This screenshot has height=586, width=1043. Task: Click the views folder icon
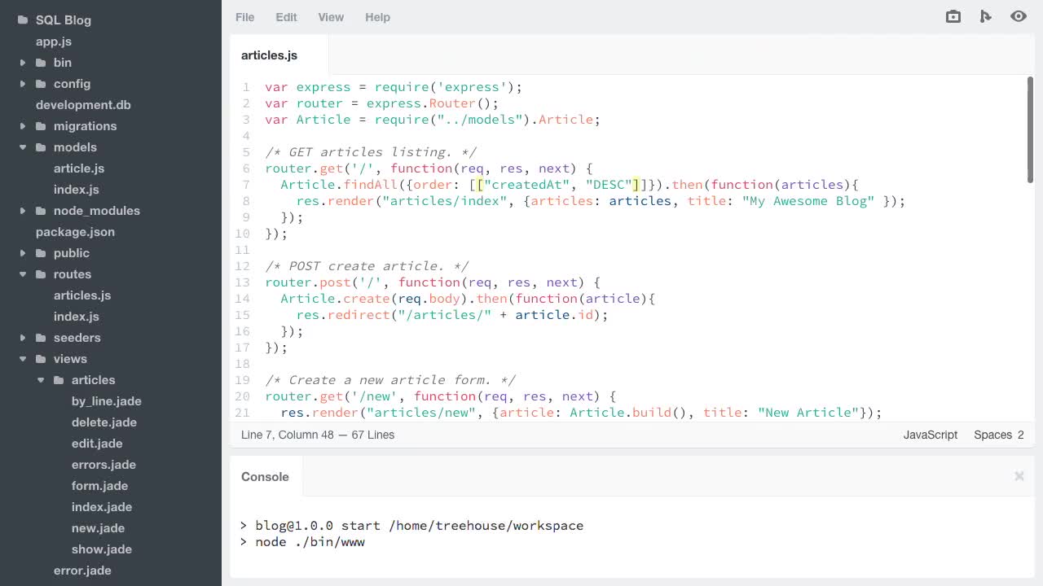(41, 359)
